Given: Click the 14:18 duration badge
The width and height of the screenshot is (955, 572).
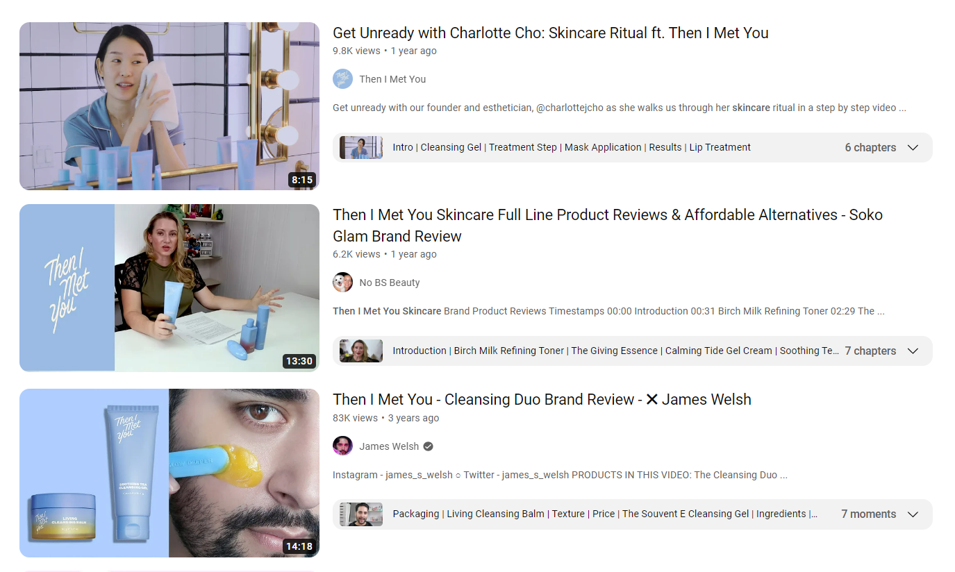Looking at the screenshot, I should tap(299, 546).
